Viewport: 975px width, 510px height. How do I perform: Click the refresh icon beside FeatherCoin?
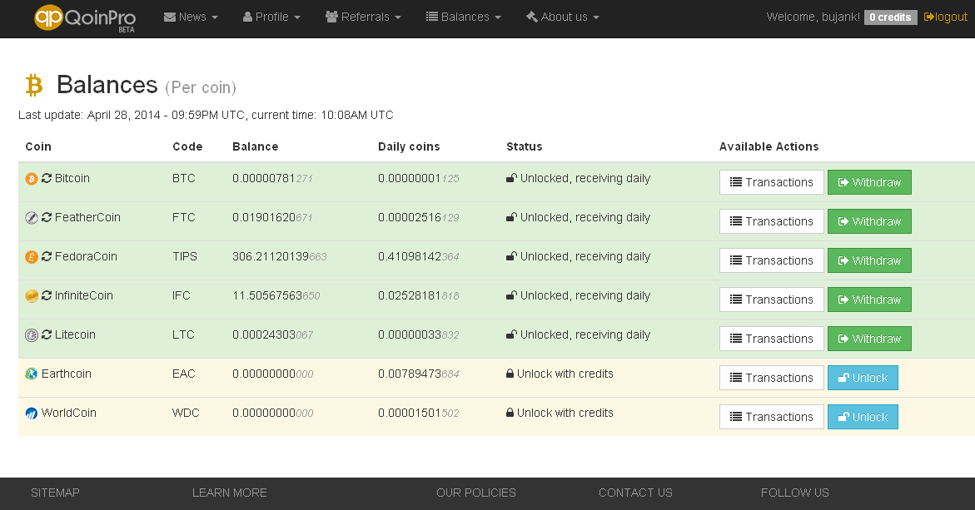point(47,217)
